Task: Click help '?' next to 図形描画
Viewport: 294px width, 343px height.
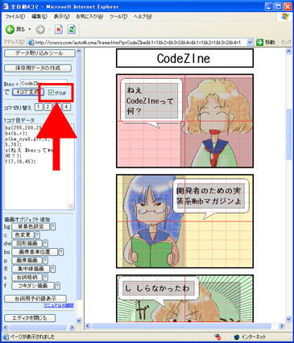Action: [46, 244]
